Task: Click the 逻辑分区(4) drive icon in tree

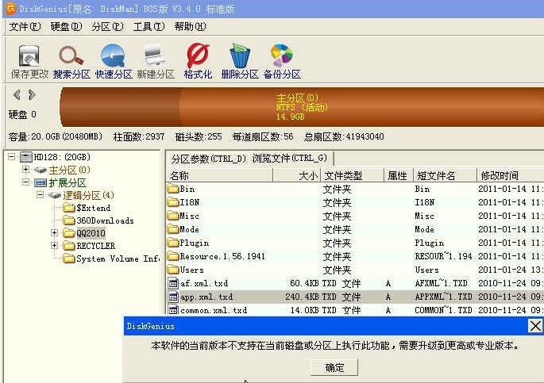Action: tap(55, 195)
